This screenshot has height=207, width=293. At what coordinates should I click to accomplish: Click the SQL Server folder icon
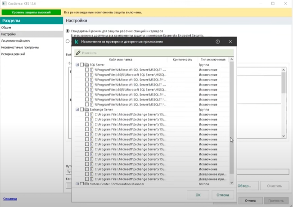click(86, 65)
